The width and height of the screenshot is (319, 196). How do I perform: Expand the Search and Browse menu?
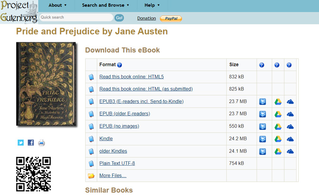pos(105,5)
